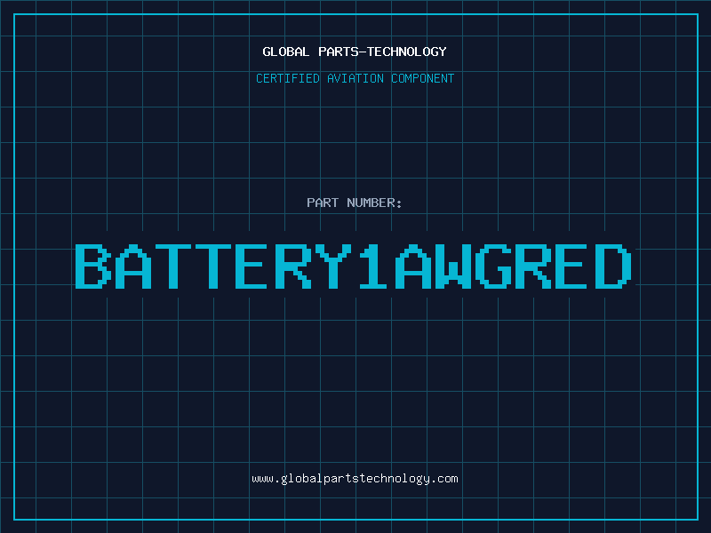Click the first letter B of the part number
Image resolution: width=711 pixels, height=533 pixels.
coord(93,266)
